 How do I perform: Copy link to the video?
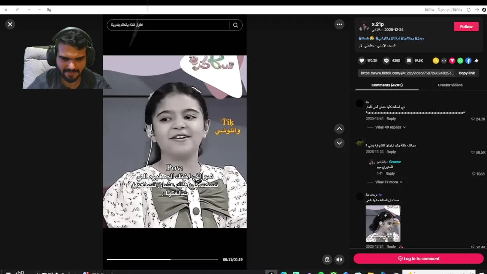pos(466,73)
